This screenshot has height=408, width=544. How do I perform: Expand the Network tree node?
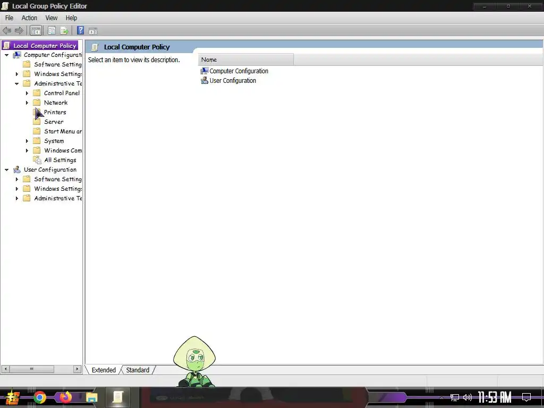point(27,103)
